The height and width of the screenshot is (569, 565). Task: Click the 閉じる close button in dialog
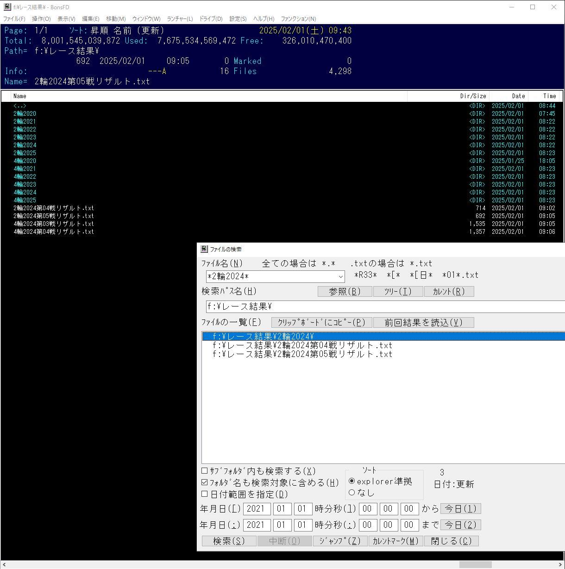(x=451, y=541)
